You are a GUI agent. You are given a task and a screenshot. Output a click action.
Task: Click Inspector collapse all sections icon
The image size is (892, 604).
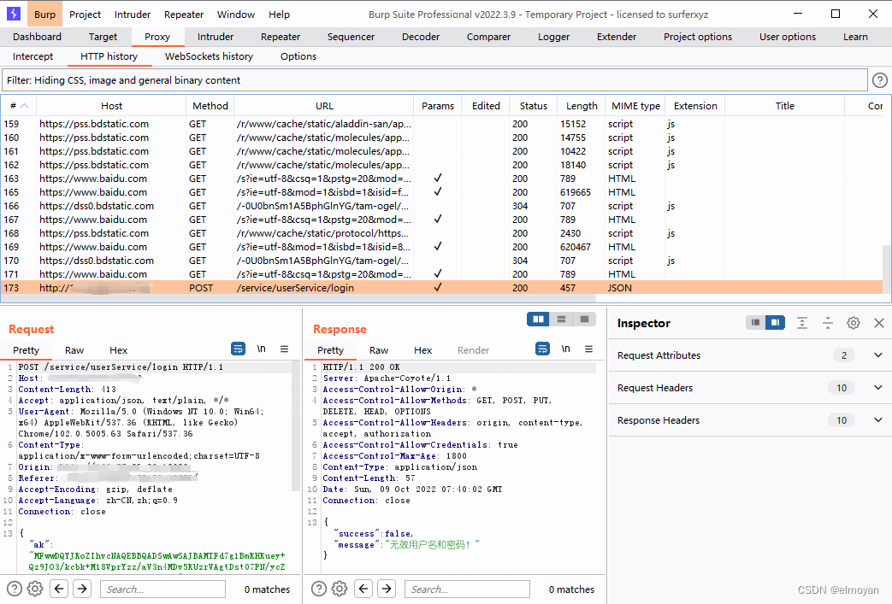pos(828,323)
